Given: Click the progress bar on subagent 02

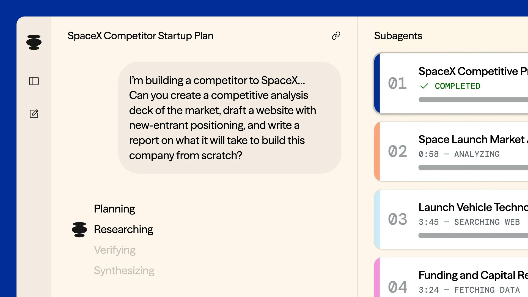Looking at the screenshot, I should pos(473,167).
